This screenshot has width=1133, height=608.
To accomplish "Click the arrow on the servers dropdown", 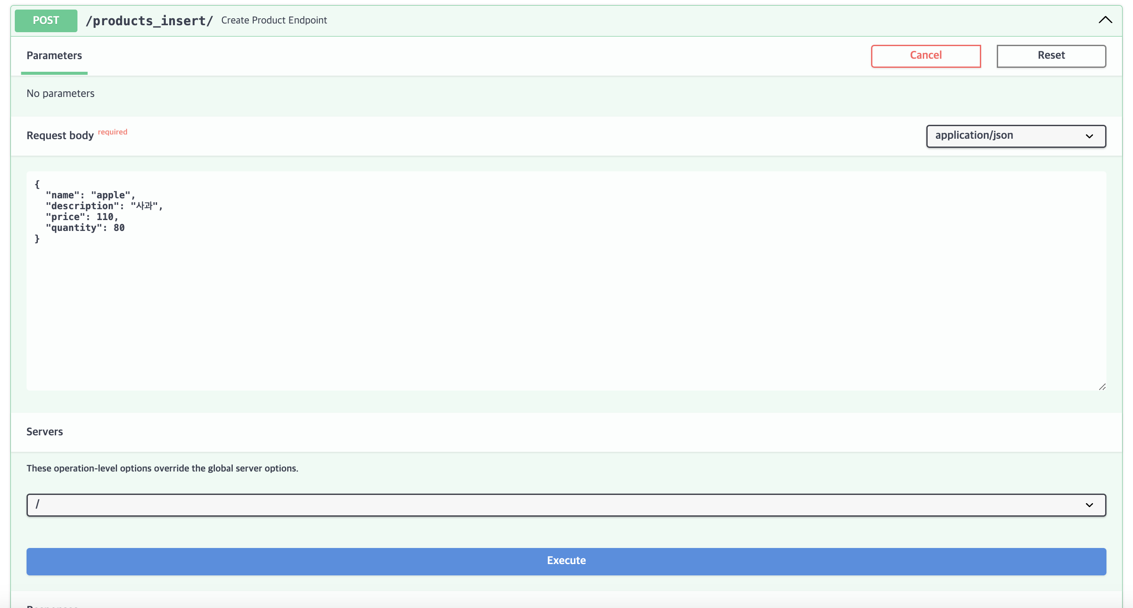I will coord(1089,505).
